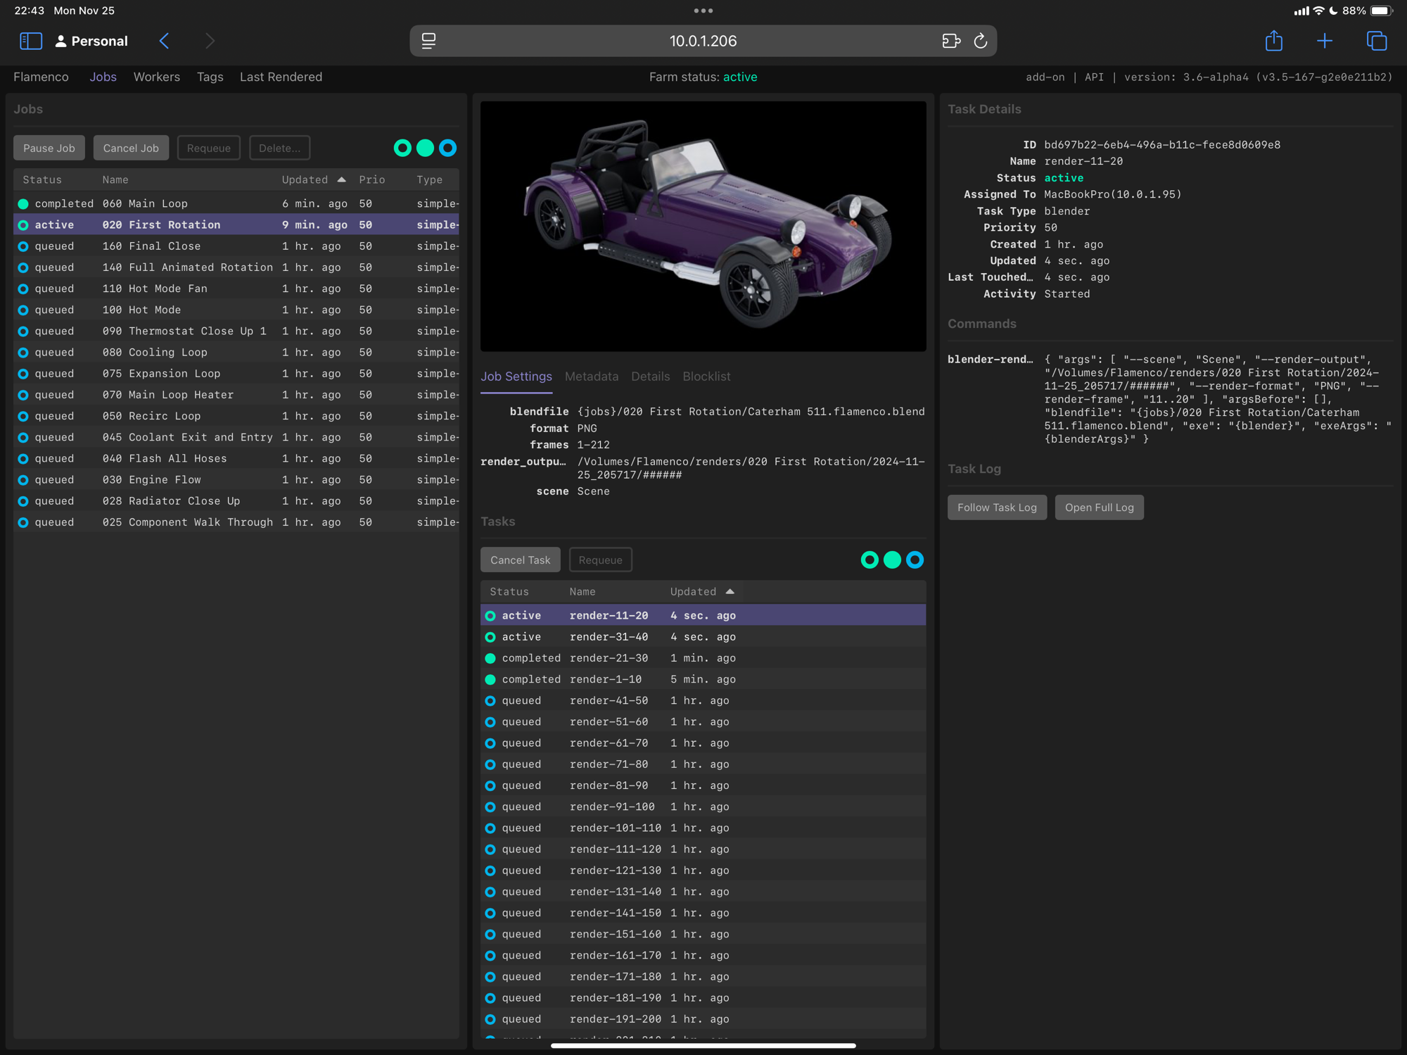Select the 045 Coolant Exit and Entry job
1407x1055 pixels.
(236, 437)
